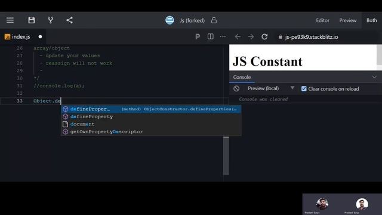Switch to Preview view
Image resolution: width=382 pixels, height=215 pixels.
348,20
